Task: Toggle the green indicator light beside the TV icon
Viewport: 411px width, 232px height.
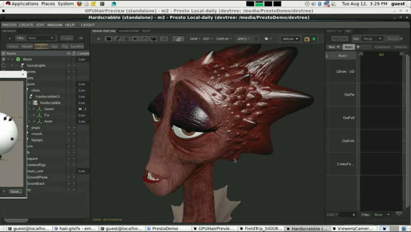Action: click(314, 39)
